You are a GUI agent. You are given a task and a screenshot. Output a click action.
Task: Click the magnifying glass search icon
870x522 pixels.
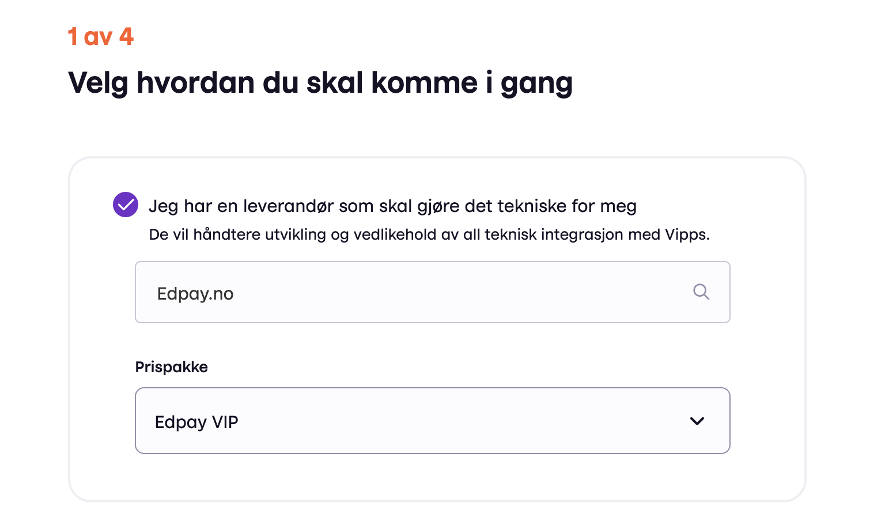tap(701, 292)
